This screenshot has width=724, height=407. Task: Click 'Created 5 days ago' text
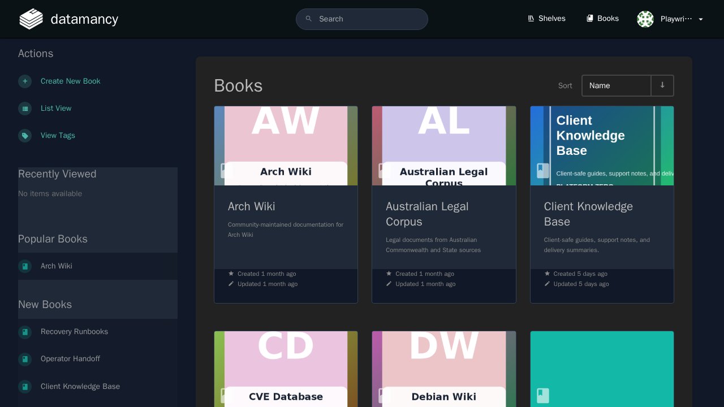[x=580, y=274]
